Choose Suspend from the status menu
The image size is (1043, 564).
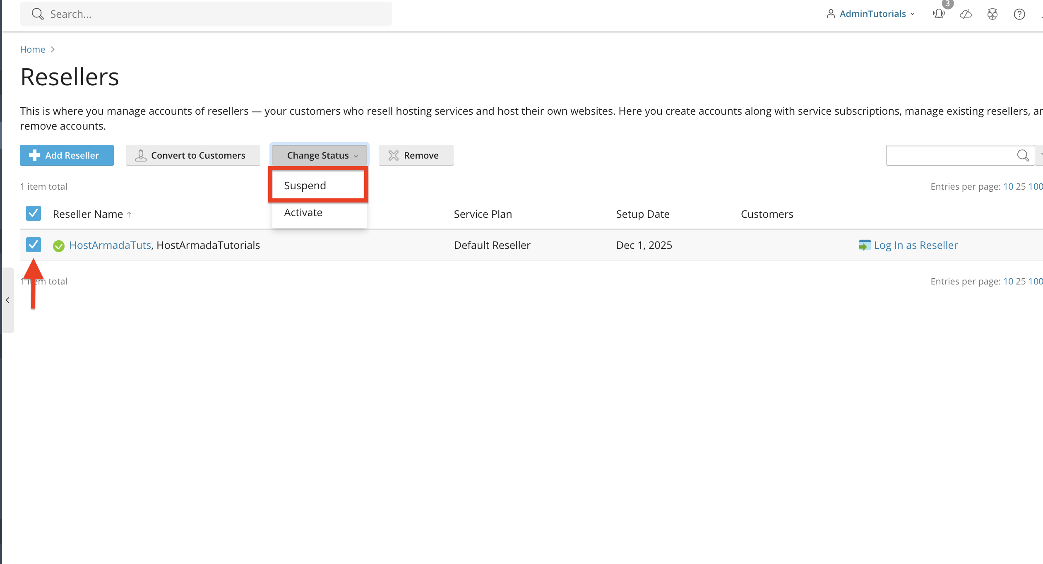coord(318,186)
